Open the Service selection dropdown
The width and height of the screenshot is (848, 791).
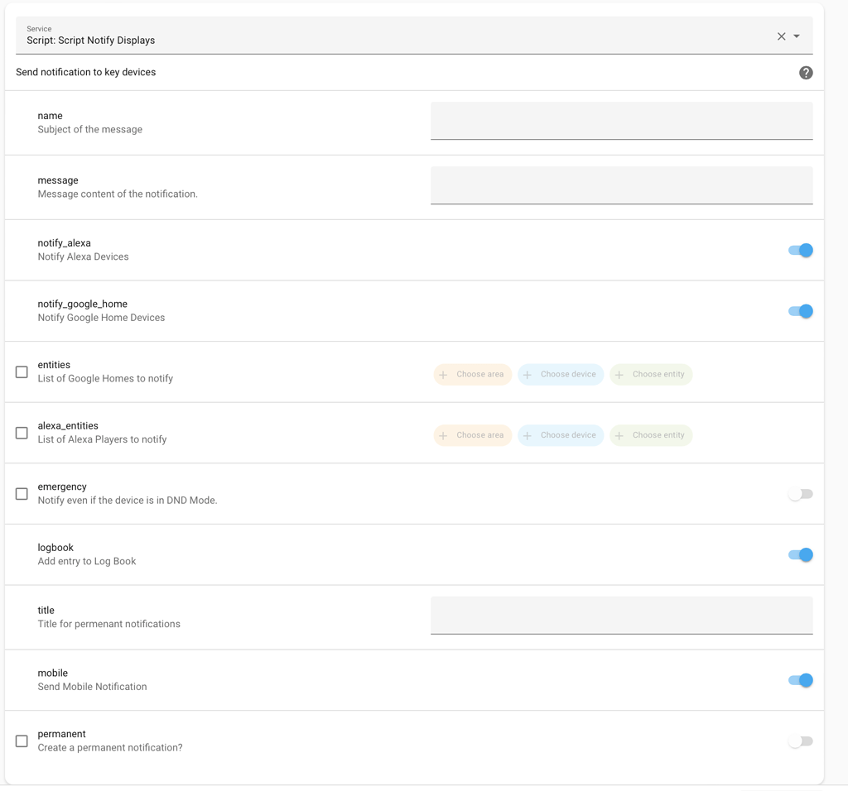795,36
